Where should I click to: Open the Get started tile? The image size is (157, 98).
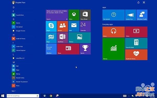[114, 15]
